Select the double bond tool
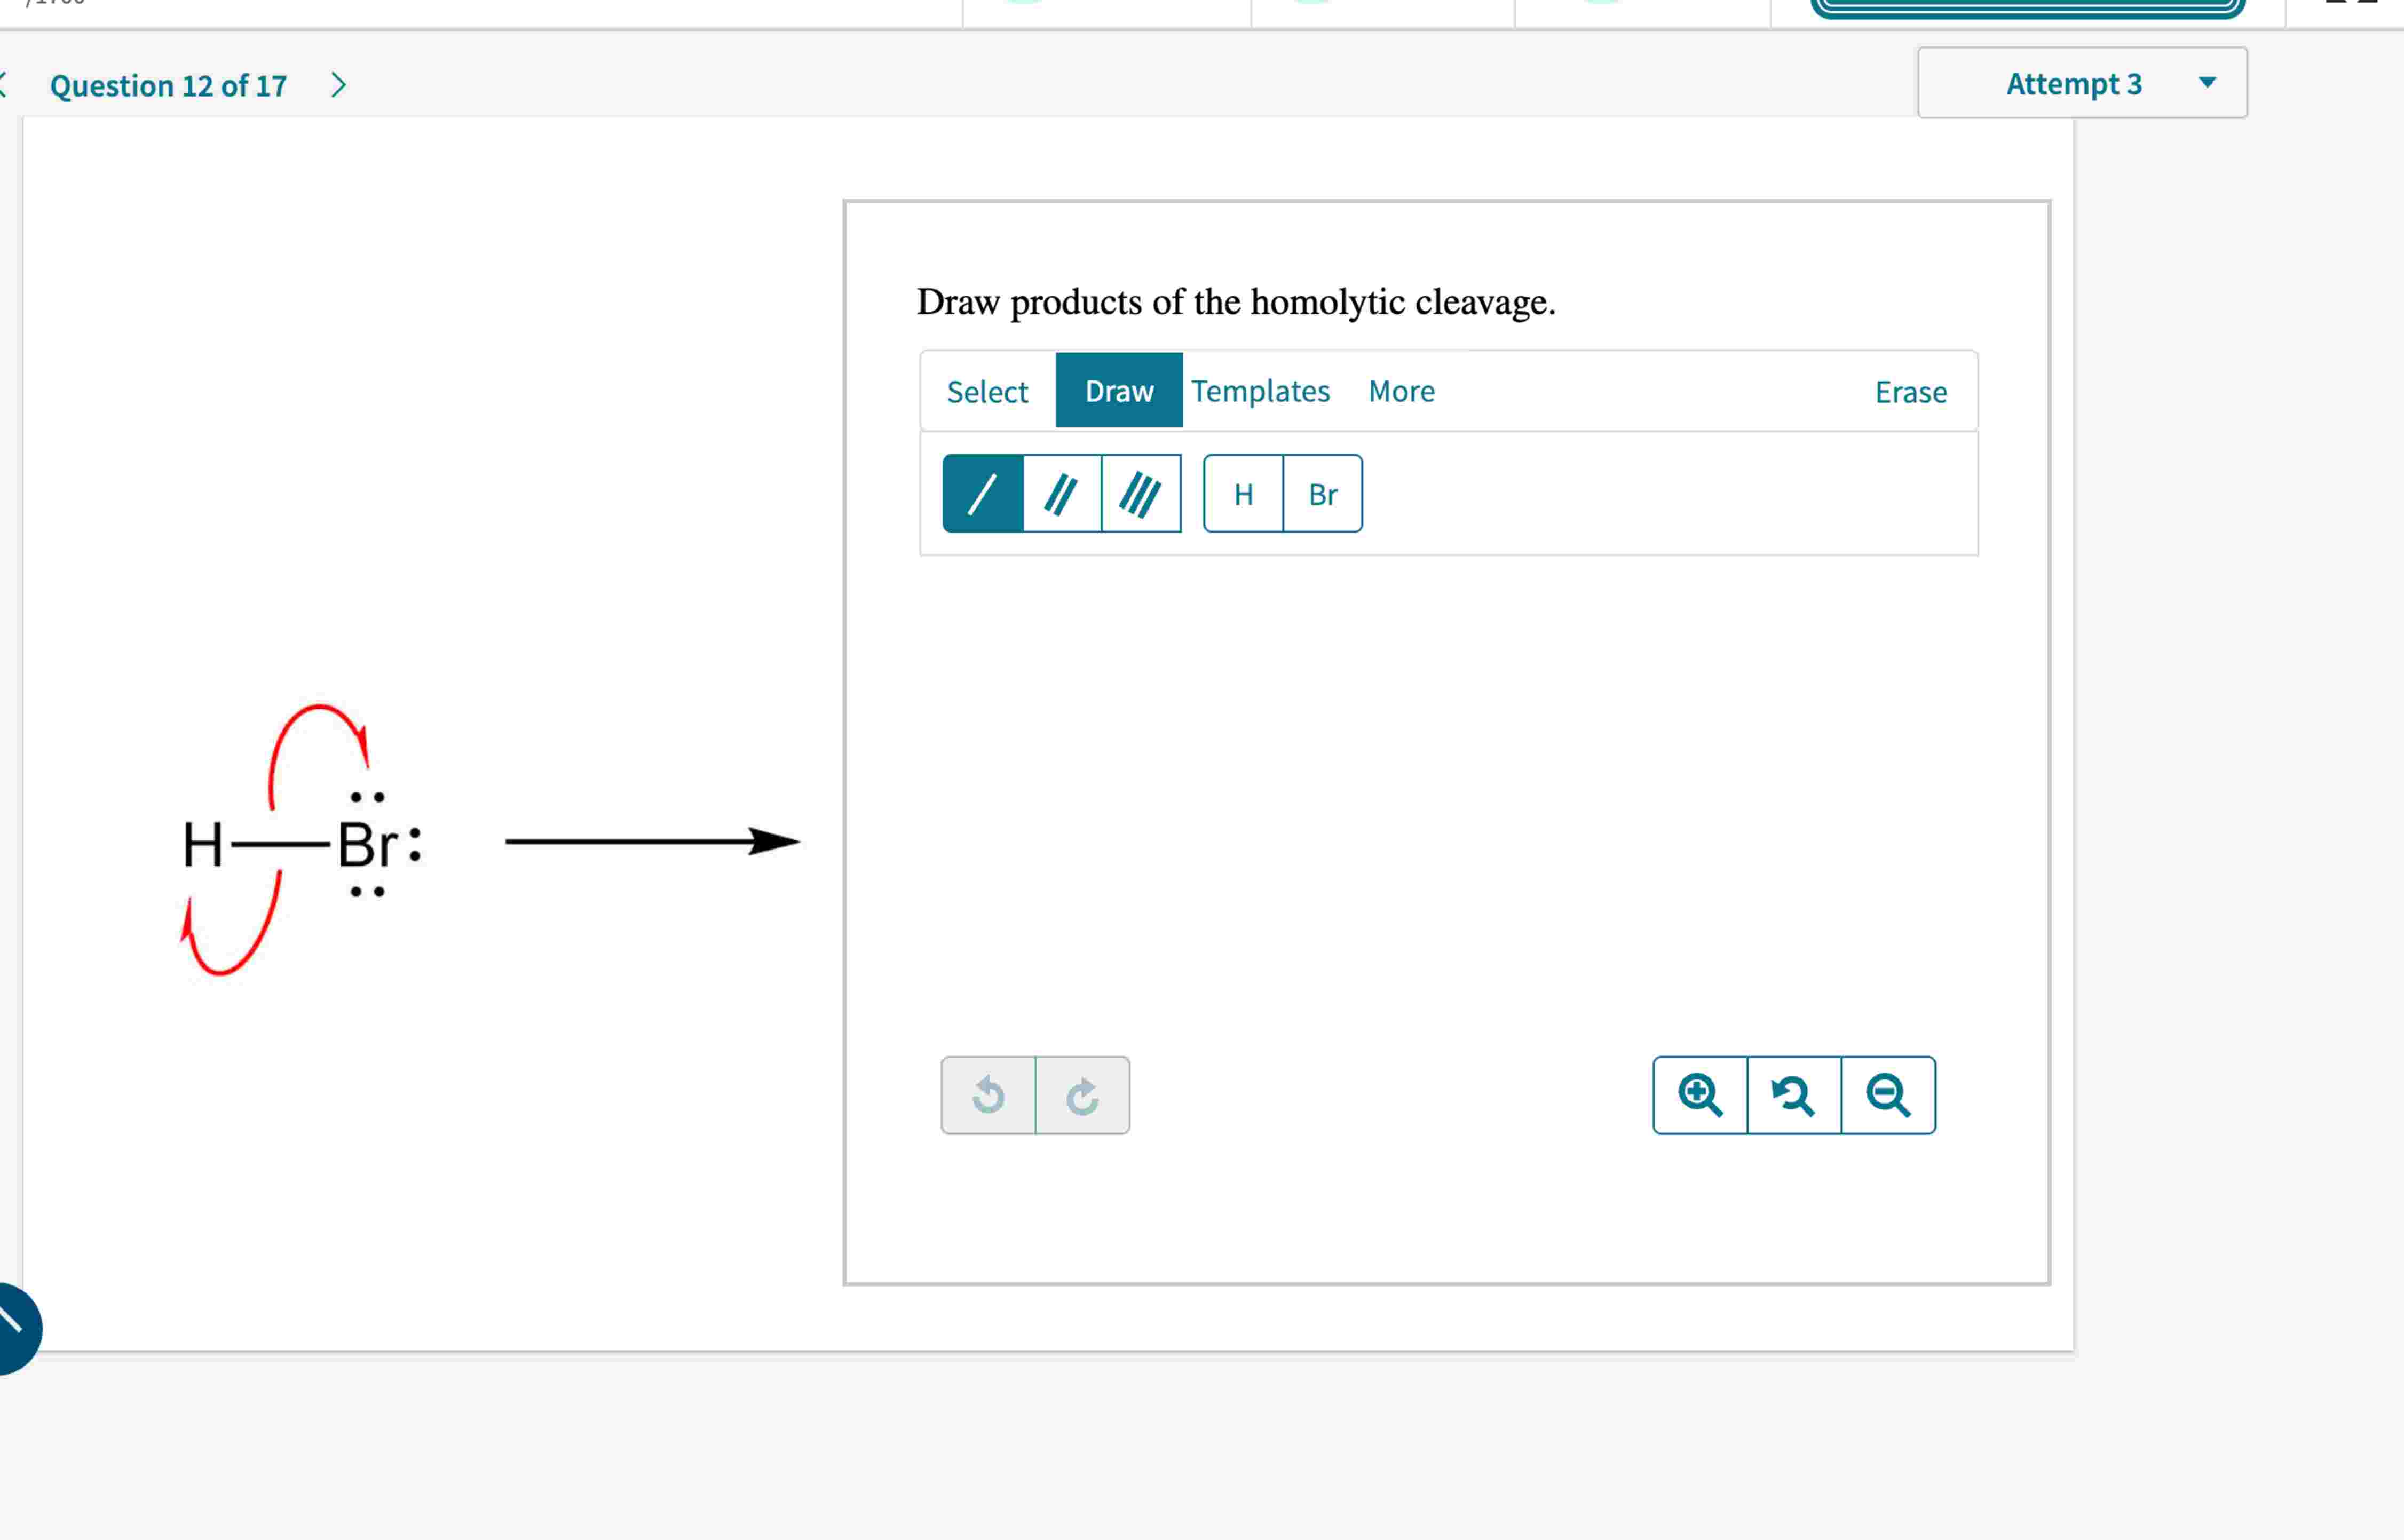Viewport: 2404px width, 1540px height. (x=1061, y=493)
